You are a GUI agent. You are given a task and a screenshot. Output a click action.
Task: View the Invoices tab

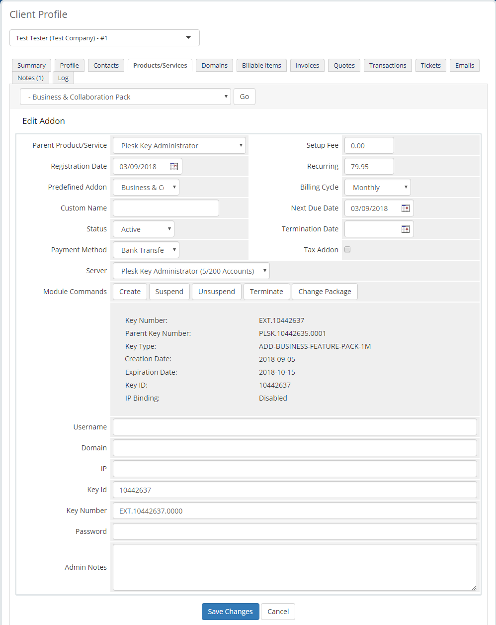click(x=307, y=65)
